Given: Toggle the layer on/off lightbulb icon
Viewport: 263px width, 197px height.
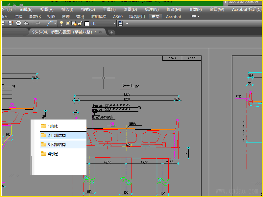Looking at the screenshot, I should 61,23.
